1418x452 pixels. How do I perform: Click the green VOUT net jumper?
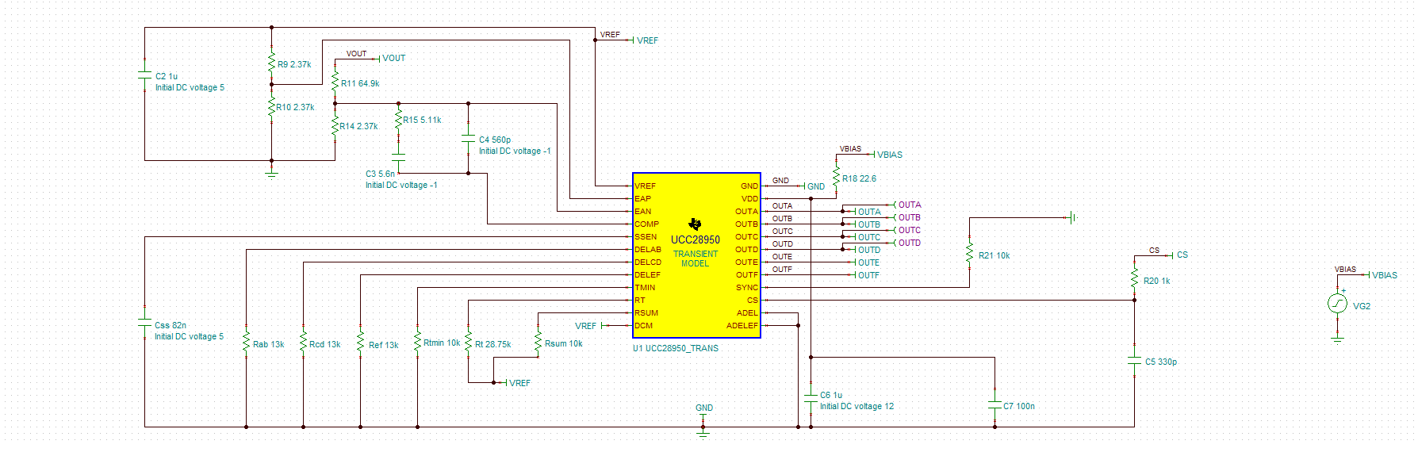[389, 59]
